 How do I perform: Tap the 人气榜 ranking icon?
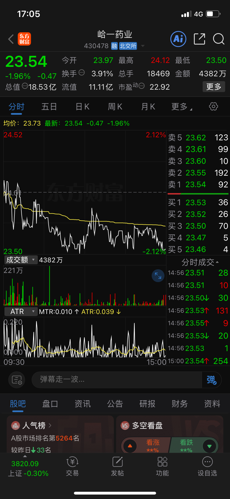click(x=15, y=425)
